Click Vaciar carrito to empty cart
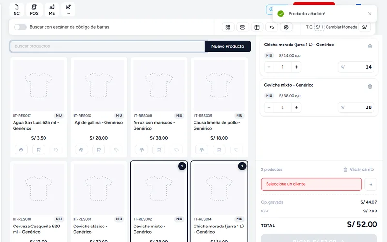 click(x=359, y=170)
